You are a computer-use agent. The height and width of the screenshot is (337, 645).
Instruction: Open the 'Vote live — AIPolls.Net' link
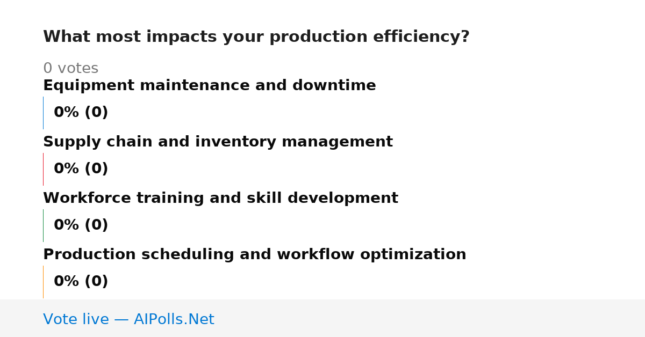point(128,320)
